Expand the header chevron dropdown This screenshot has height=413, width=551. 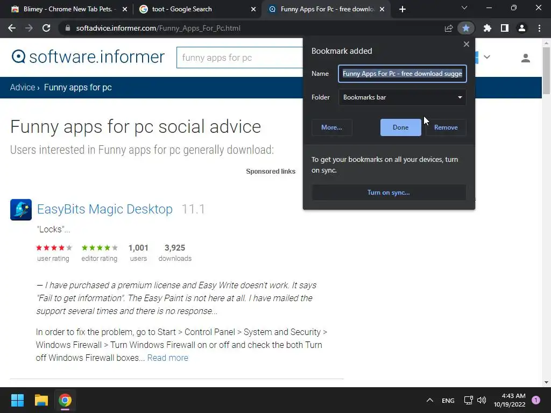(486, 57)
